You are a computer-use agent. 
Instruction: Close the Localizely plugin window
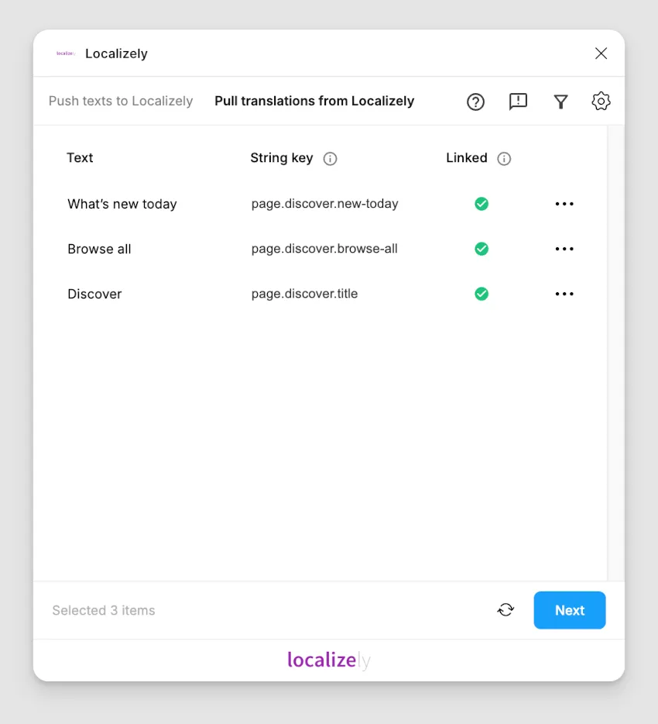(x=601, y=53)
